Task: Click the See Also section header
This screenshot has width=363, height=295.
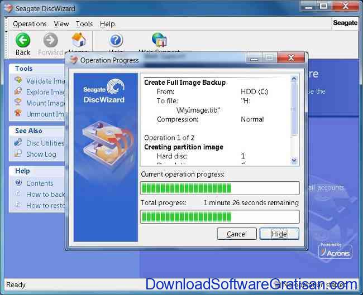Action: [28, 131]
